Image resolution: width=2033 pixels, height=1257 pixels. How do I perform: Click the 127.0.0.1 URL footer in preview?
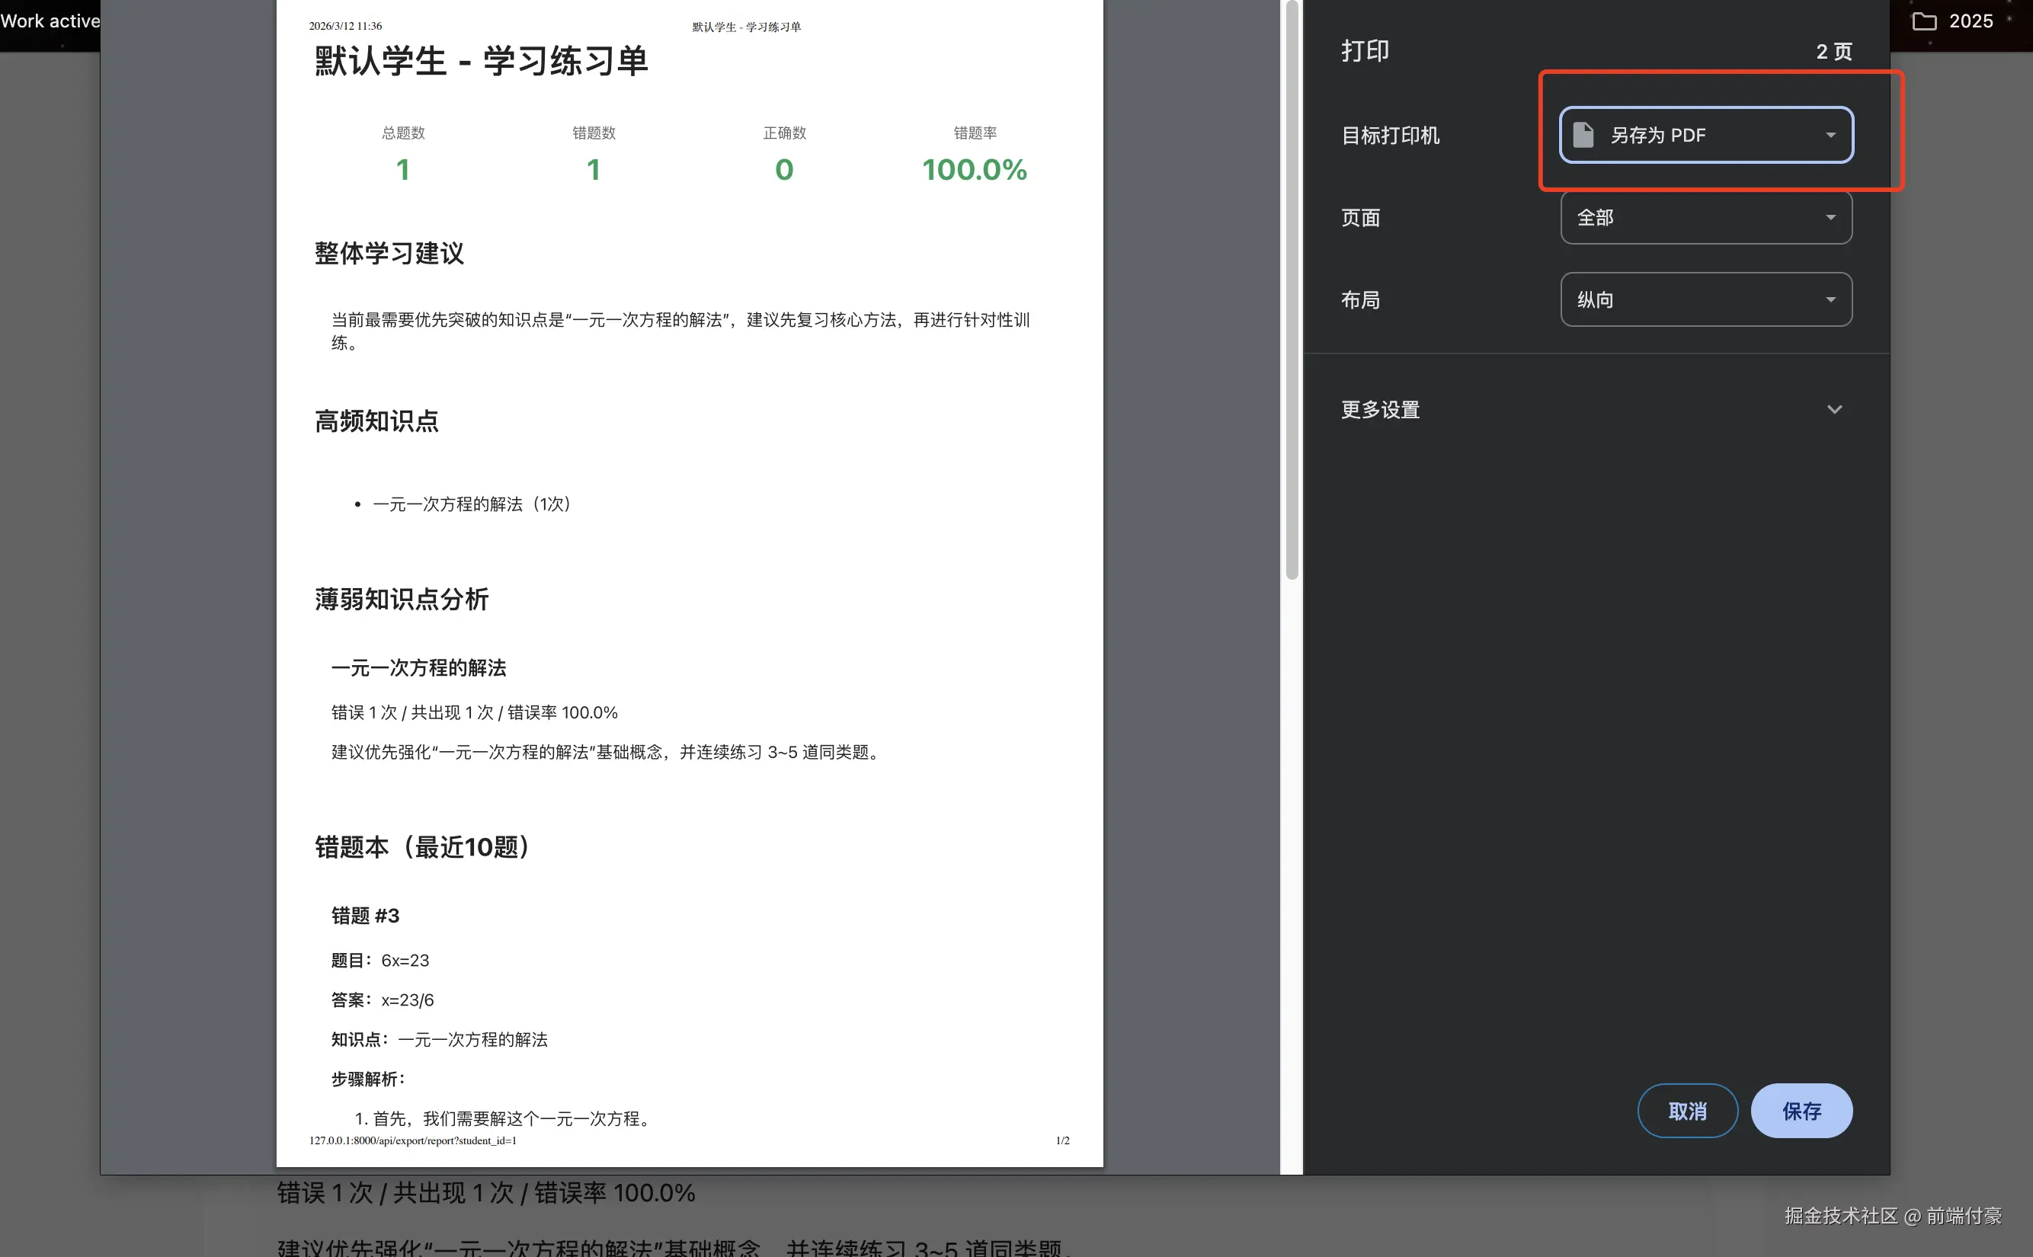tap(412, 1140)
